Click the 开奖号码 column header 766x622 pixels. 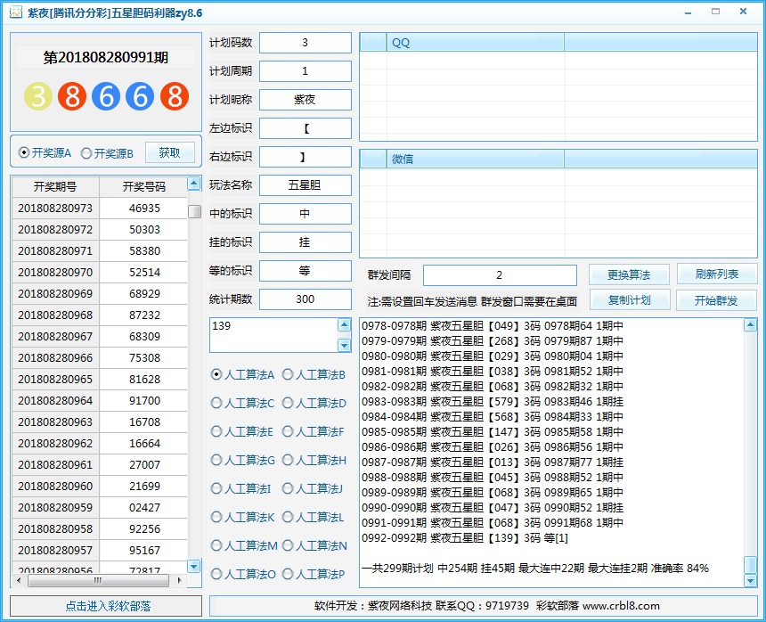pyautogui.click(x=143, y=186)
